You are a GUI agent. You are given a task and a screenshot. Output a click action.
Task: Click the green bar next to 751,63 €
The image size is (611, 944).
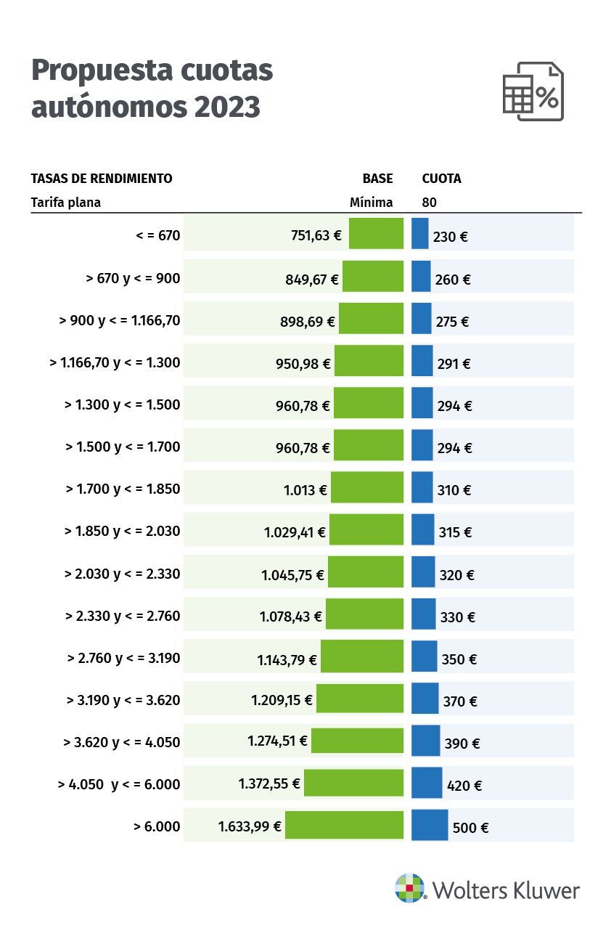pos(376,234)
